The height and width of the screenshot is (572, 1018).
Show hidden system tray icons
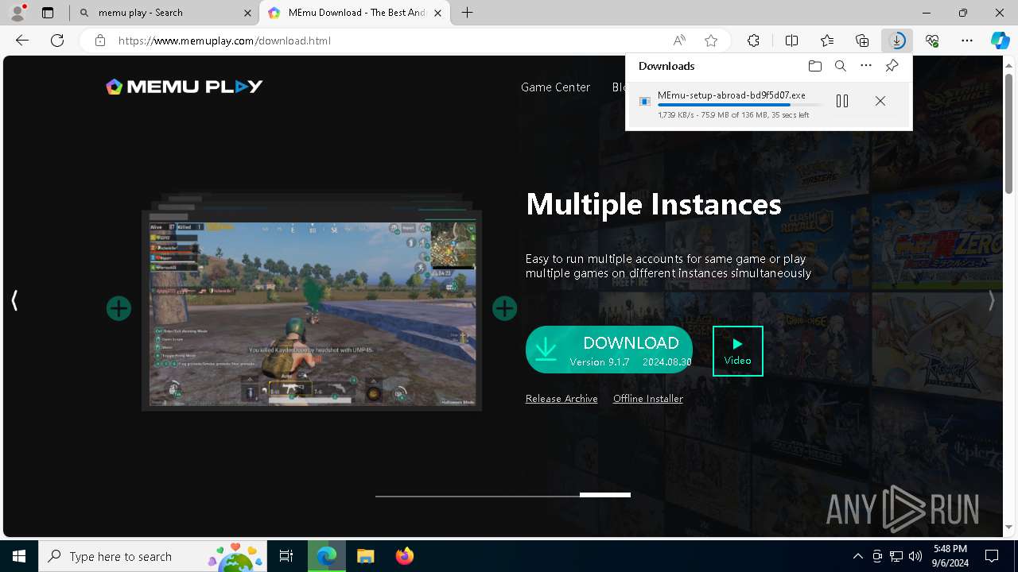point(857,556)
